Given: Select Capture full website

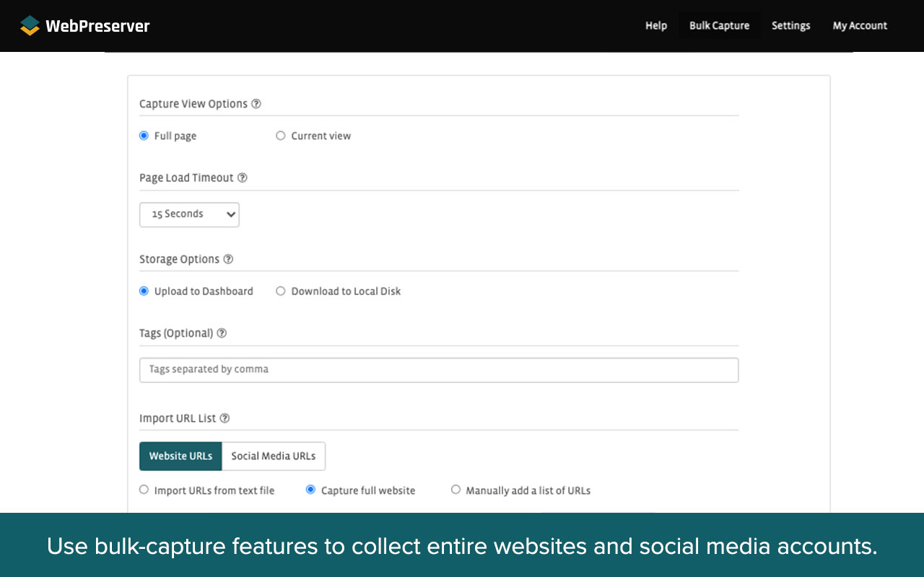Looking at the screenshot, I should point(310,490).
